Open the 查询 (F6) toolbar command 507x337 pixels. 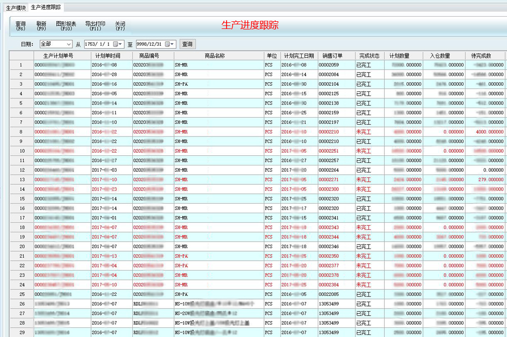21,26
